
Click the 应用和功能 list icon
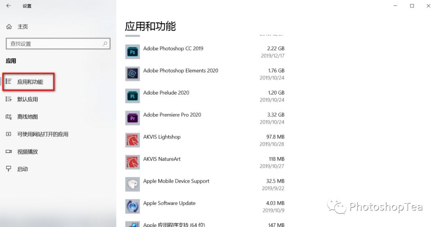[8, 81]
